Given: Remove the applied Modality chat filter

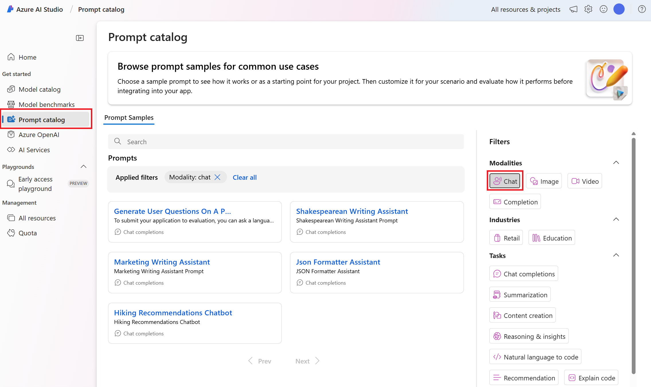Looking at the screenshot, I should [218, 177].
